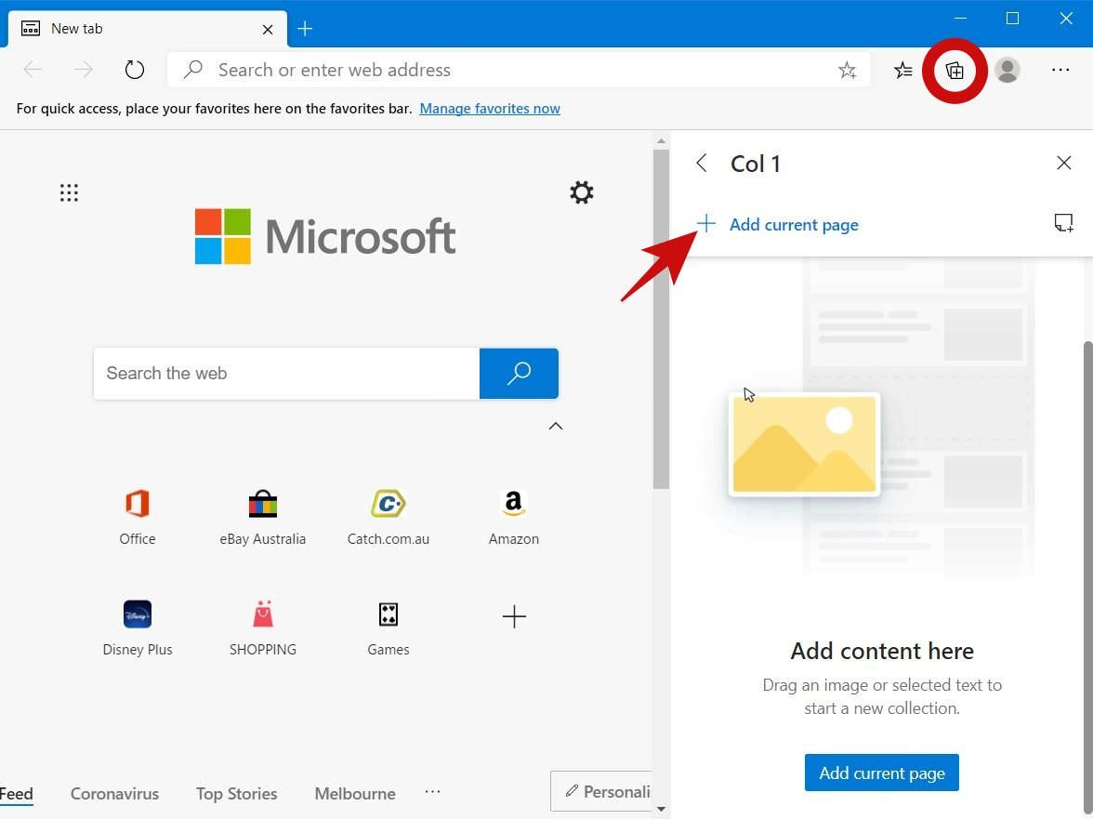Click the Search the web field

coord(286,374)
